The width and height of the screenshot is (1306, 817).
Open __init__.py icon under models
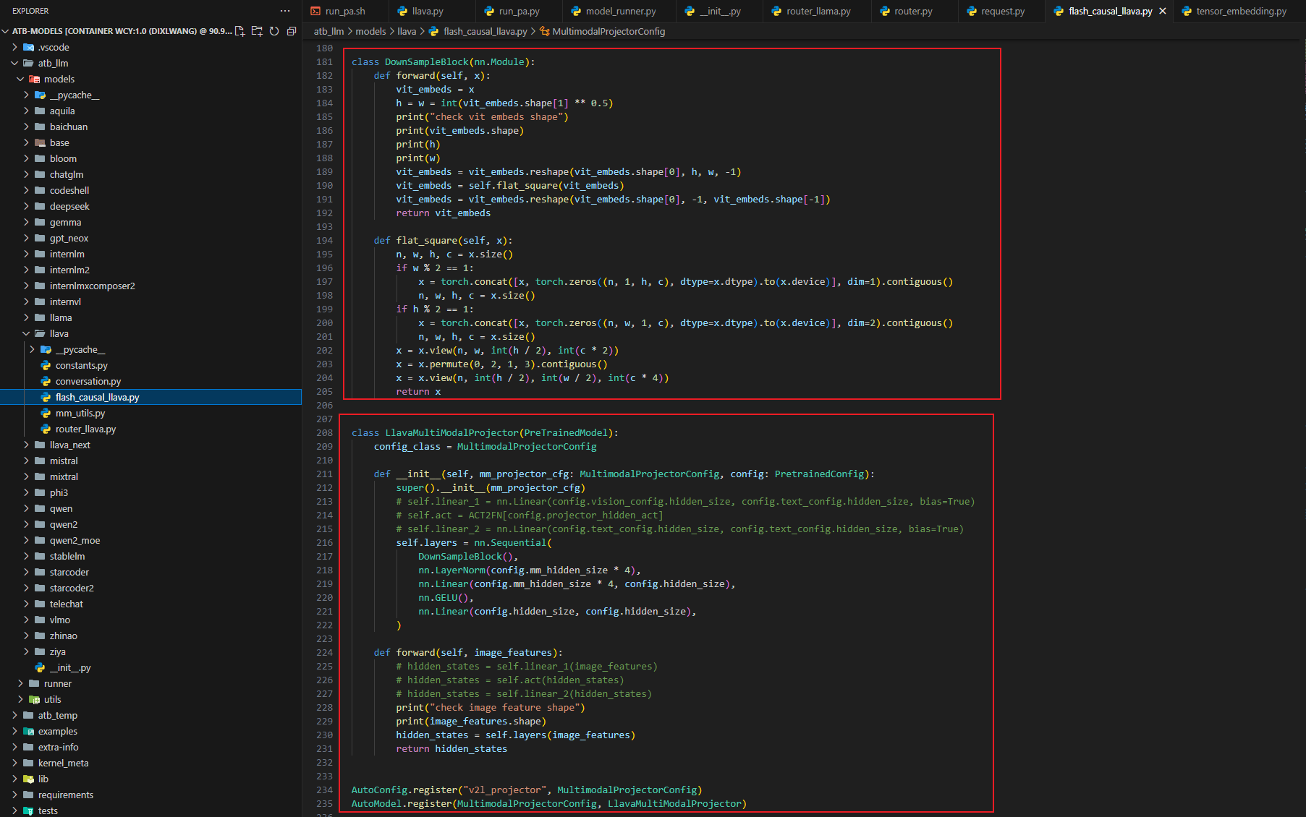coord(40,667)
